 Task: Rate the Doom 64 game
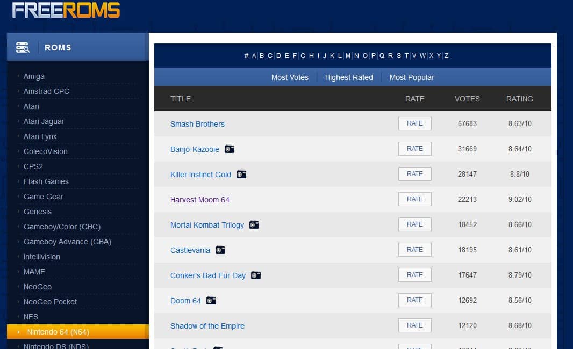point(415,300)
